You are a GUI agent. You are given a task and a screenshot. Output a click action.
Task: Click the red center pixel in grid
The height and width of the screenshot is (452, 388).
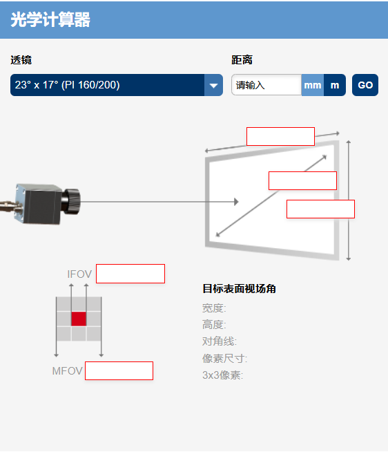coord(79,319)
